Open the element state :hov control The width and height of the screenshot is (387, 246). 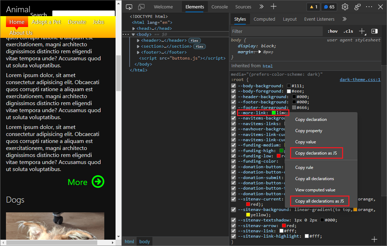(x=332, y=31)
